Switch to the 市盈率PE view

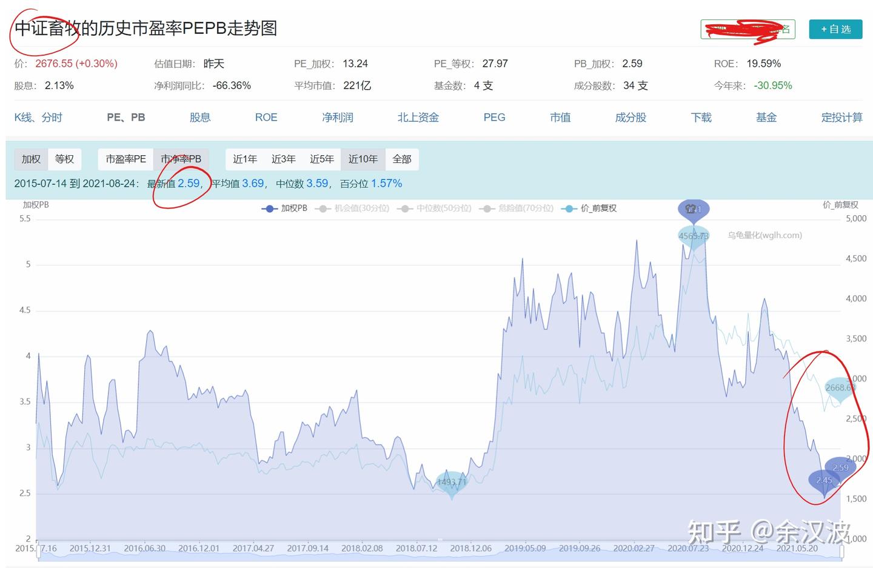coord(125,159)
